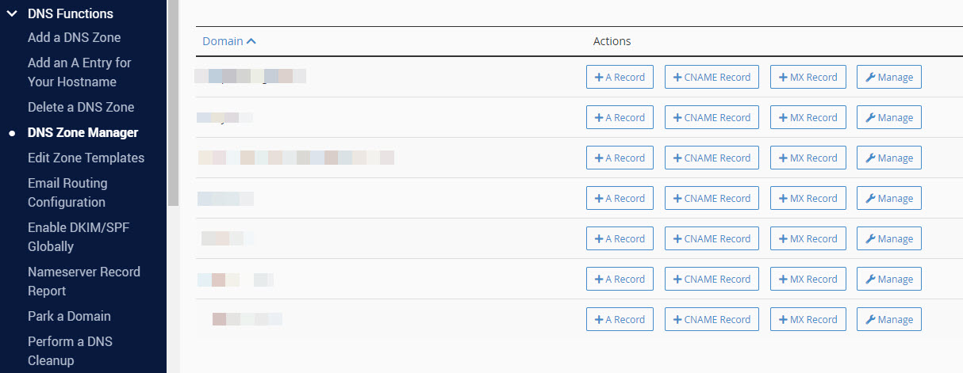This screenshot has width=963, height=373.
Task: Click the wrench Manage button in last row
Action: [x=888, y=319]
